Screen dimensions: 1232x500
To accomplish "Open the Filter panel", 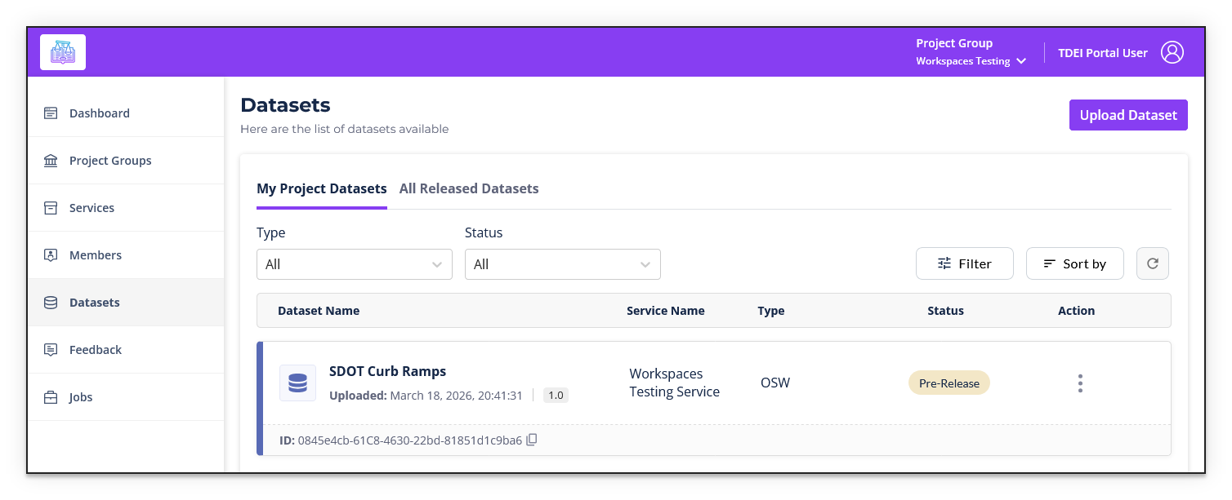I will click(965, 263).
